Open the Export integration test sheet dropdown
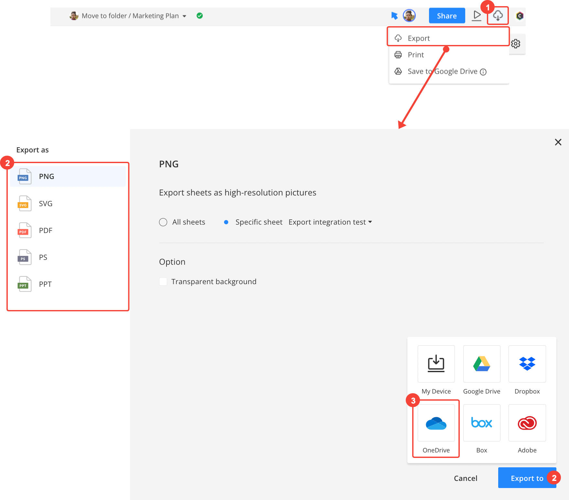569x500 pixels. click(330, 222)
